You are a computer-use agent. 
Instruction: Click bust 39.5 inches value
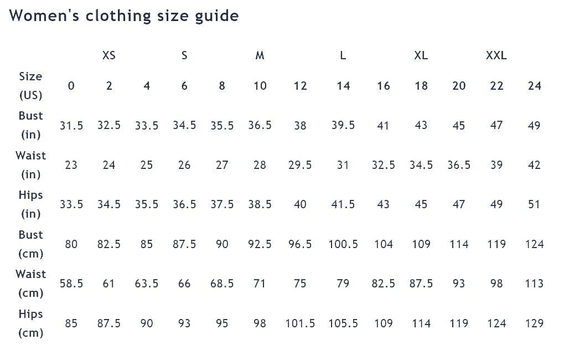pyautogui.click(x=343, y=125)
